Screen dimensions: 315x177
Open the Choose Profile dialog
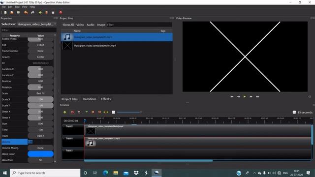[46, 12]
